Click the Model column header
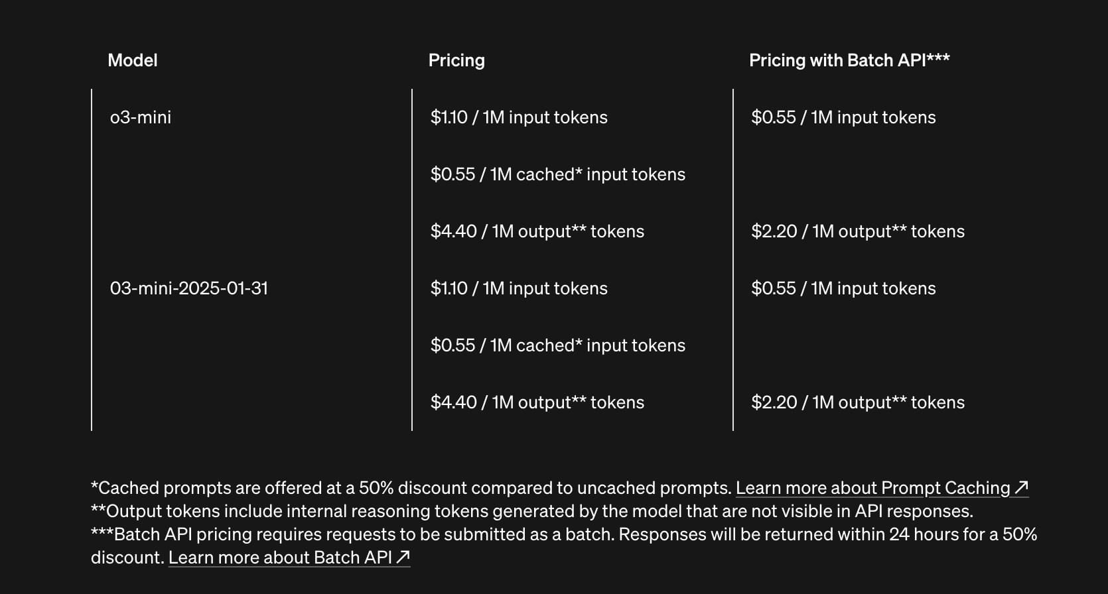Image resolution: width=1108 pixels, height=594 pixels. [x=133, y=60]
